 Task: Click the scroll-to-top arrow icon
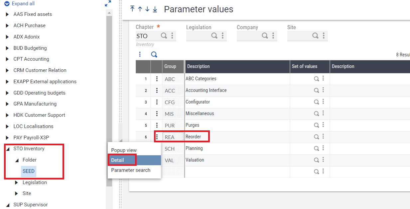click(132, 9)
